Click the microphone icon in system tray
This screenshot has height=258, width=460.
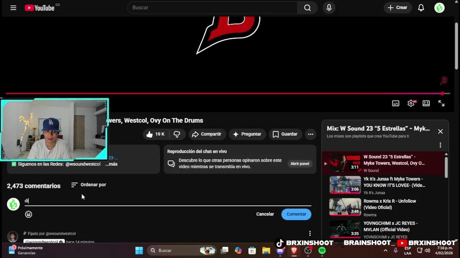(396, 250)
